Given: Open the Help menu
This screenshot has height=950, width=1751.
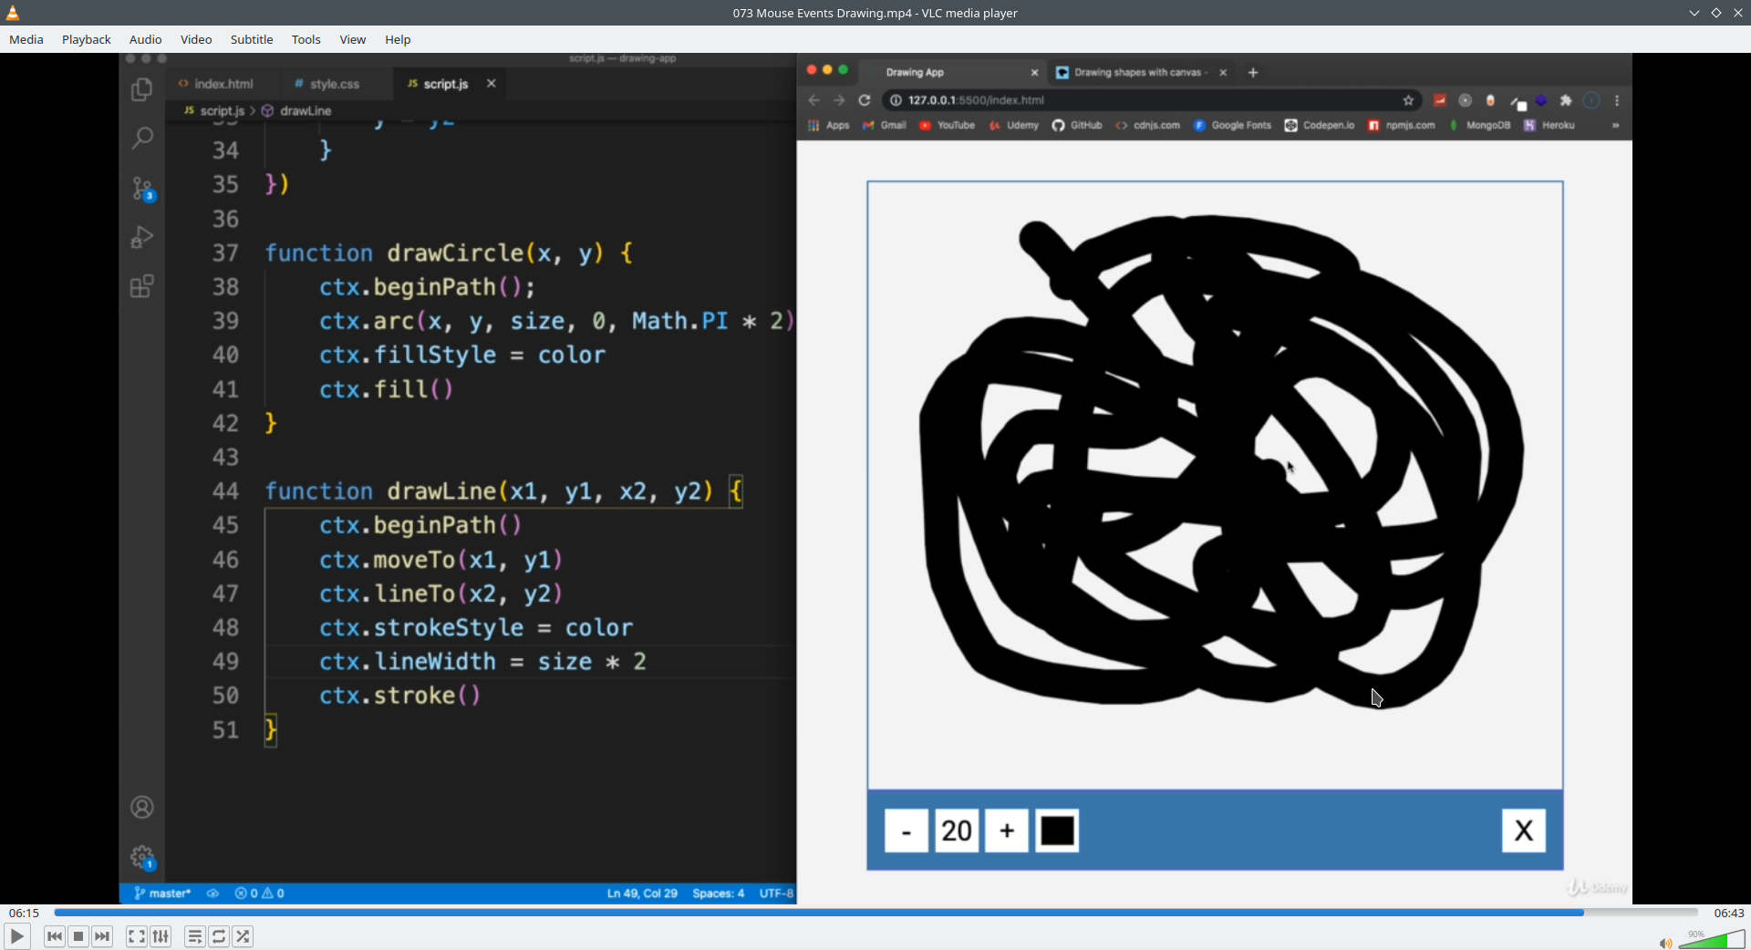Looking at the screenshot, I should point(398,39).
